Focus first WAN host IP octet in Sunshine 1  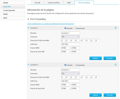pyautogui.click(x=63, y=40)
